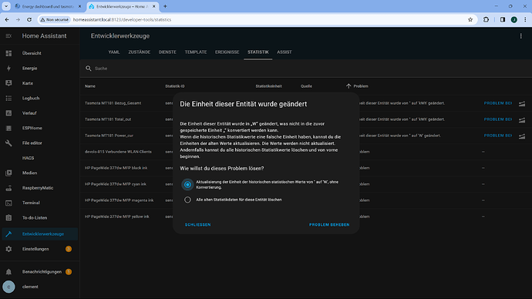
Task: Go back in browser history
Action: [7, 20]
